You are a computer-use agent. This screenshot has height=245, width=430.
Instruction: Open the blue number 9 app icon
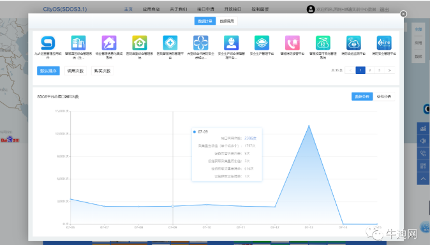point(48,43)
